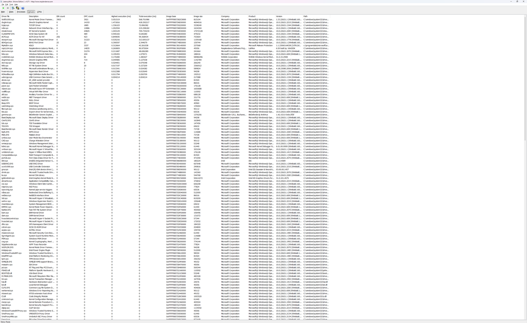Sort by the Driver file column header
527x323 pixels.
point(5,16)
